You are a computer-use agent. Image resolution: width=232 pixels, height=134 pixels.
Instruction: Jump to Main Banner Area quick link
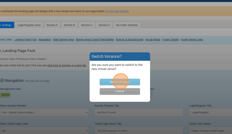pos(63,39)
